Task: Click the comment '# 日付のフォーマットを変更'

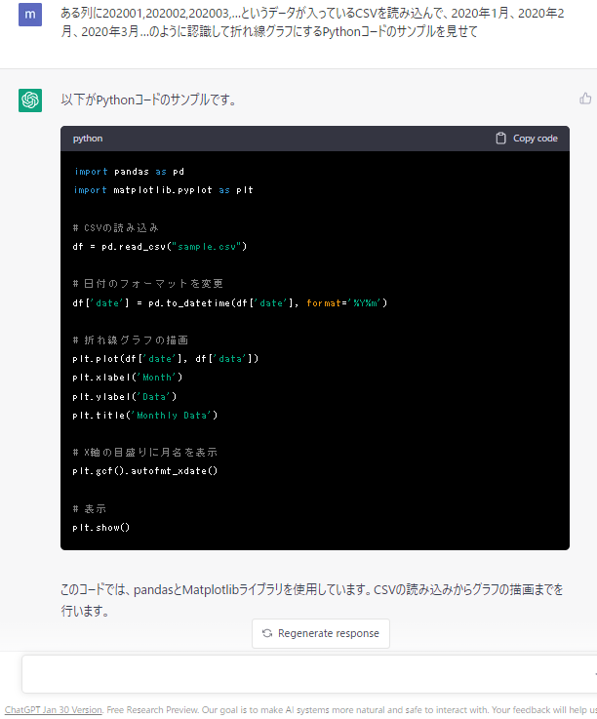Action: 147,284
